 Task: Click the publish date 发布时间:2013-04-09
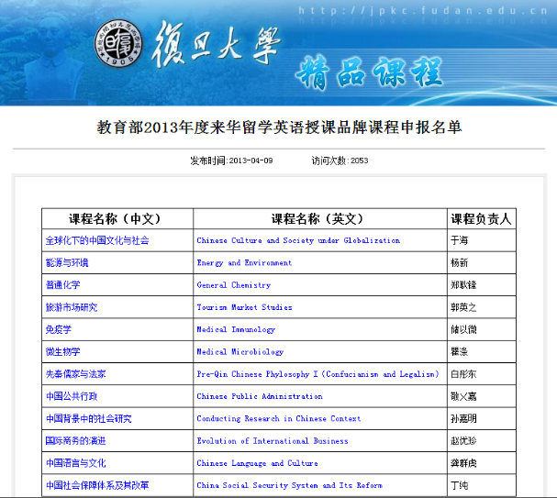coord(231,160)
